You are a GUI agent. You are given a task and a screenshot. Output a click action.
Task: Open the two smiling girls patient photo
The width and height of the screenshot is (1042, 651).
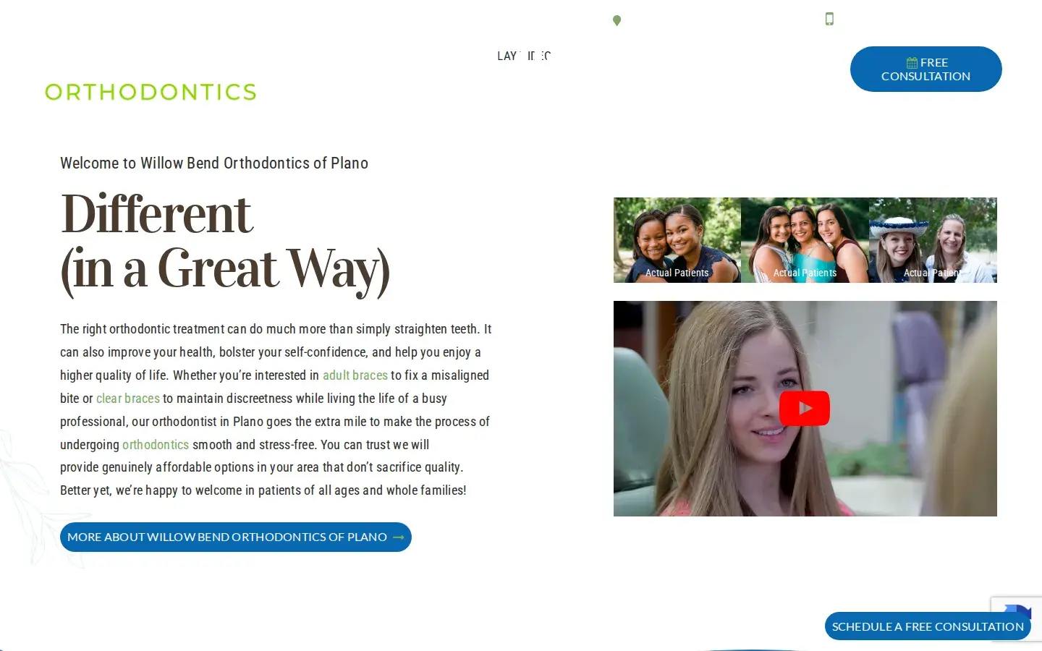coord(677,240)
